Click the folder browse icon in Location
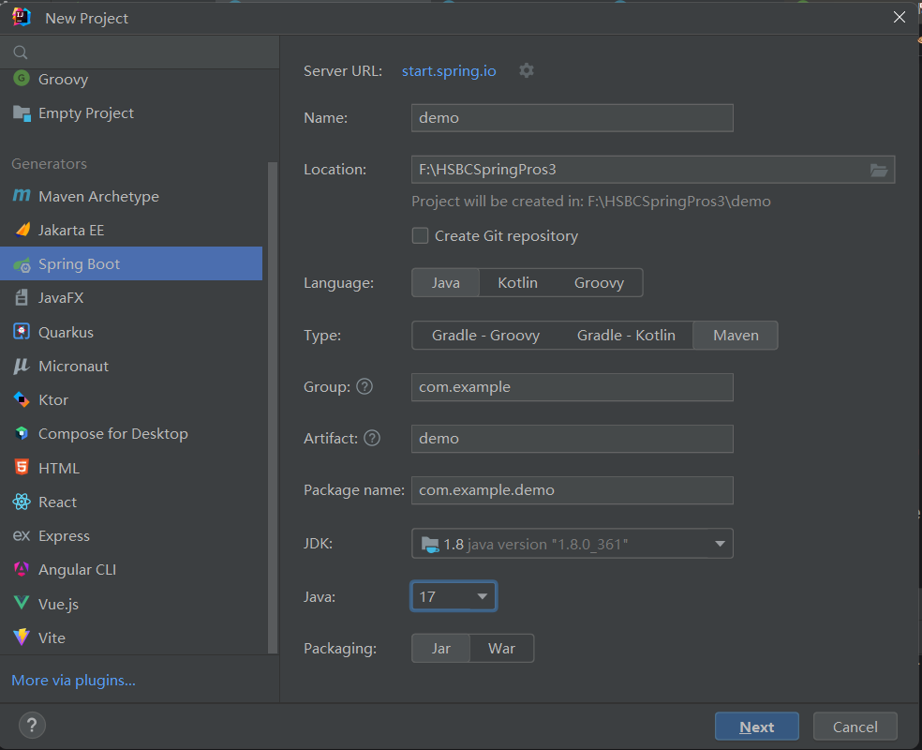Viewport: 922px width, 750px height. pyautogui.click(x=878, y=170)
